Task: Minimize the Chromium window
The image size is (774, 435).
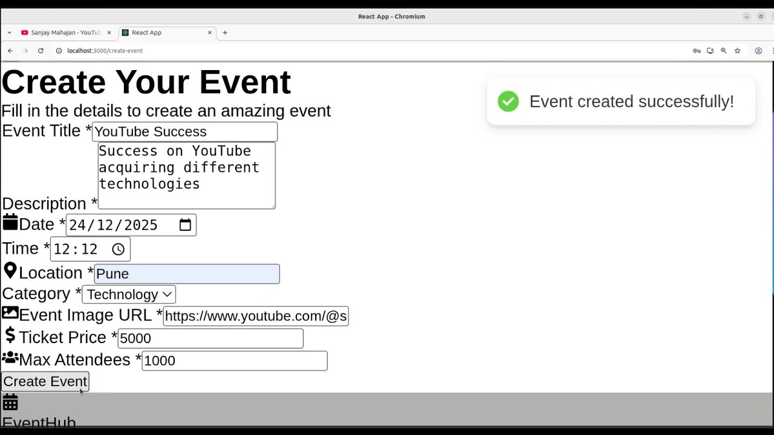Action: (x=747, y=16)
